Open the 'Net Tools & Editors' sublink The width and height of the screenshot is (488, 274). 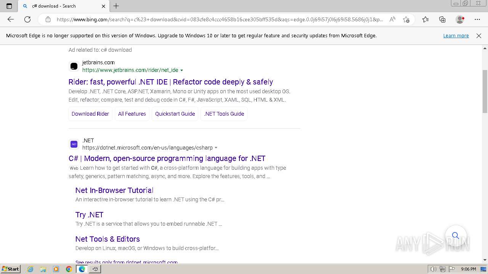click(x=108, y=239)
